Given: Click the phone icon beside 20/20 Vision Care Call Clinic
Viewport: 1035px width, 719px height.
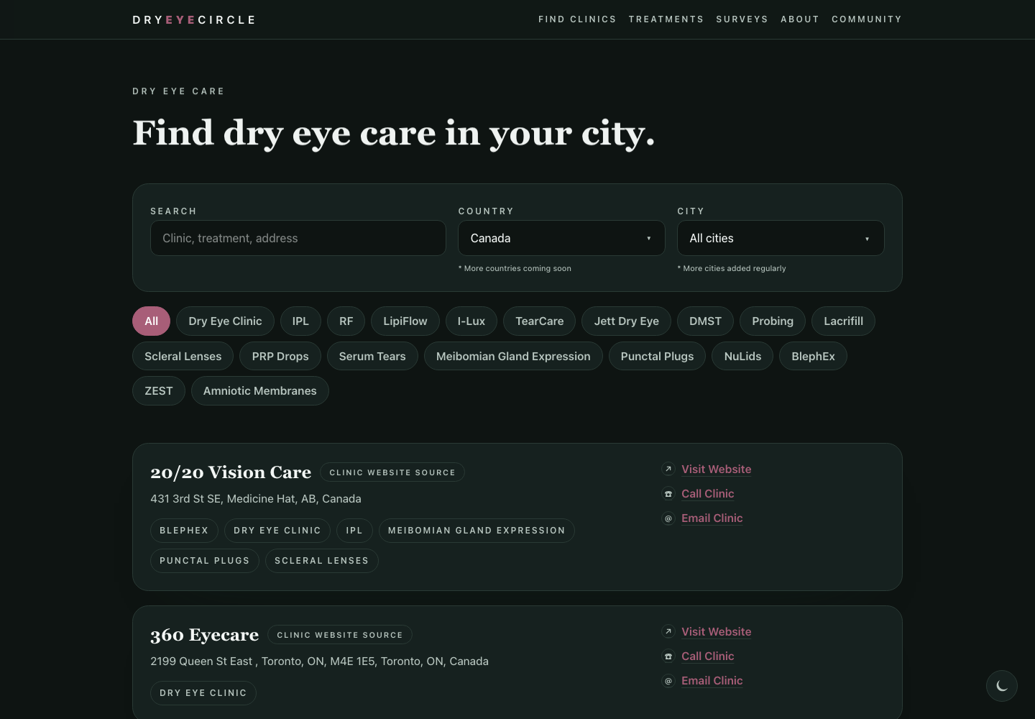Looking at the screenshot, I should tap(668, 493).
